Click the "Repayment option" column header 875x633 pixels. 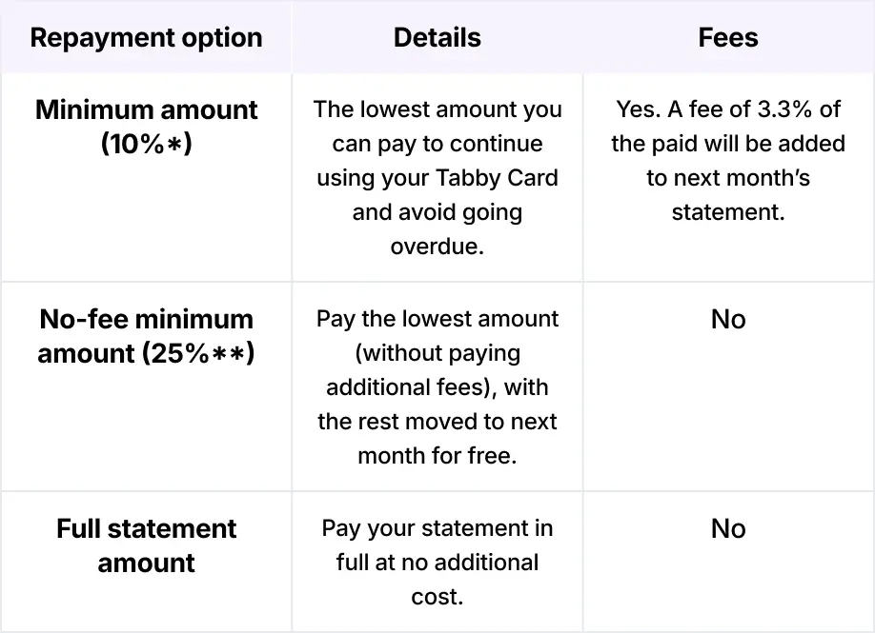(x=146, y=38)
